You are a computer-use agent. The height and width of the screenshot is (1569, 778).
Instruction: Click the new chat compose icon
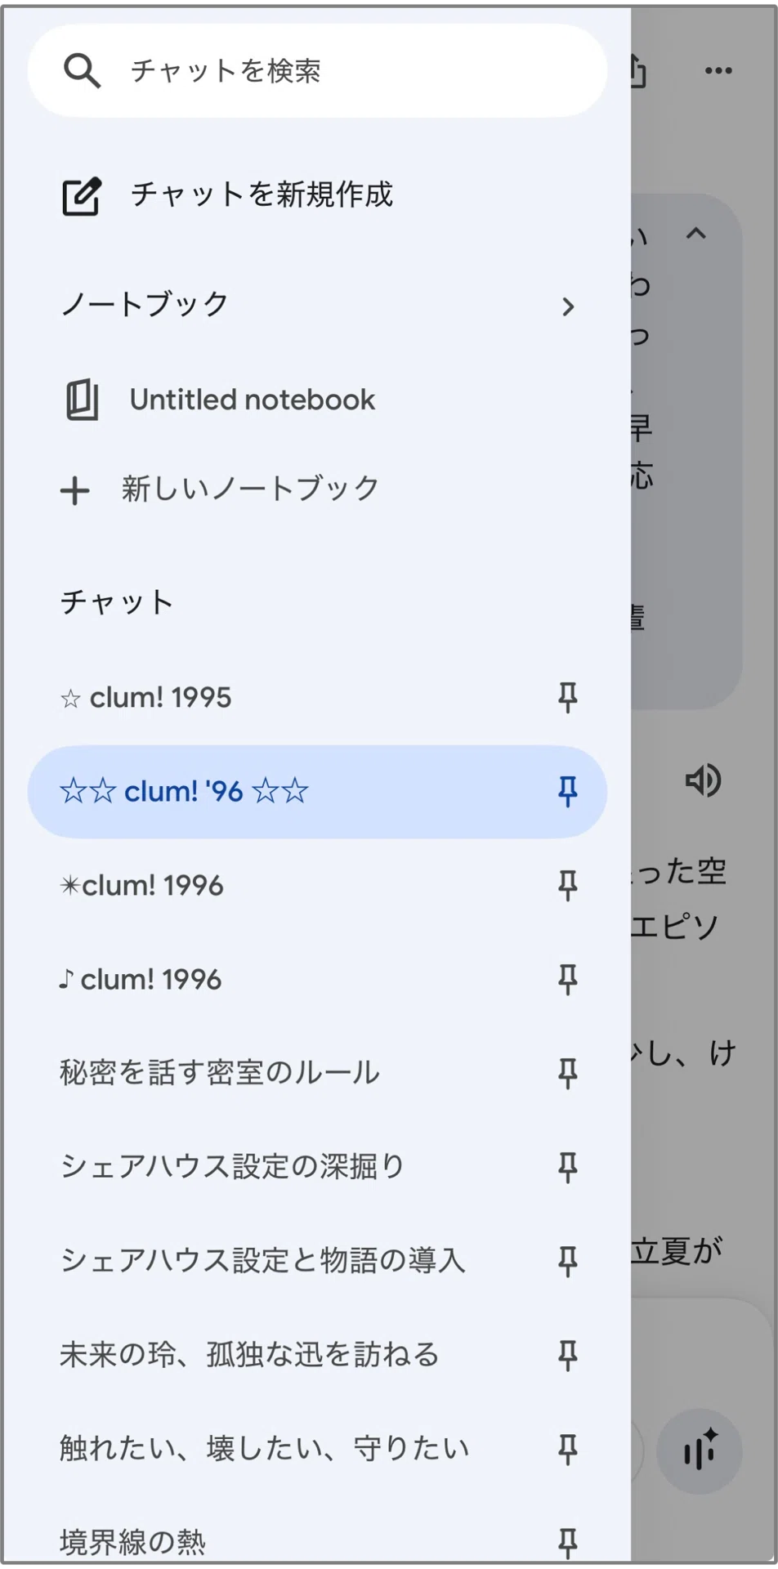point(82,195)
